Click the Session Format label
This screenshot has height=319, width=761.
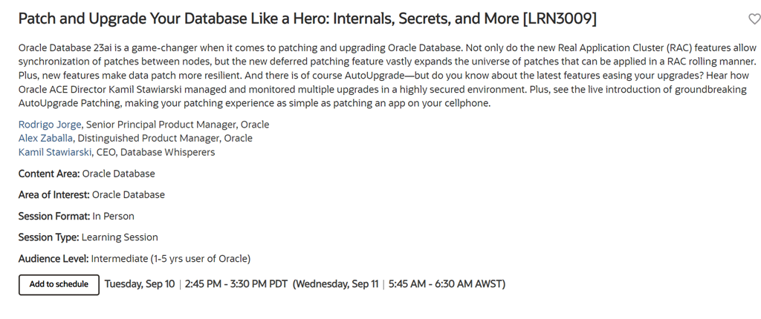tap(54, 216)
